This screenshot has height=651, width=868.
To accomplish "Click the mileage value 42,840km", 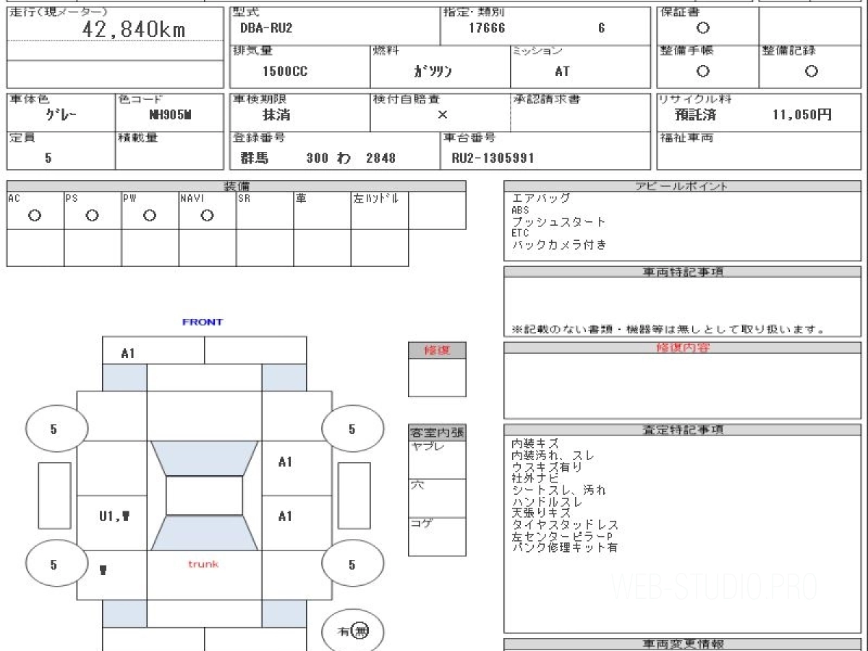I will click(135, 29).
